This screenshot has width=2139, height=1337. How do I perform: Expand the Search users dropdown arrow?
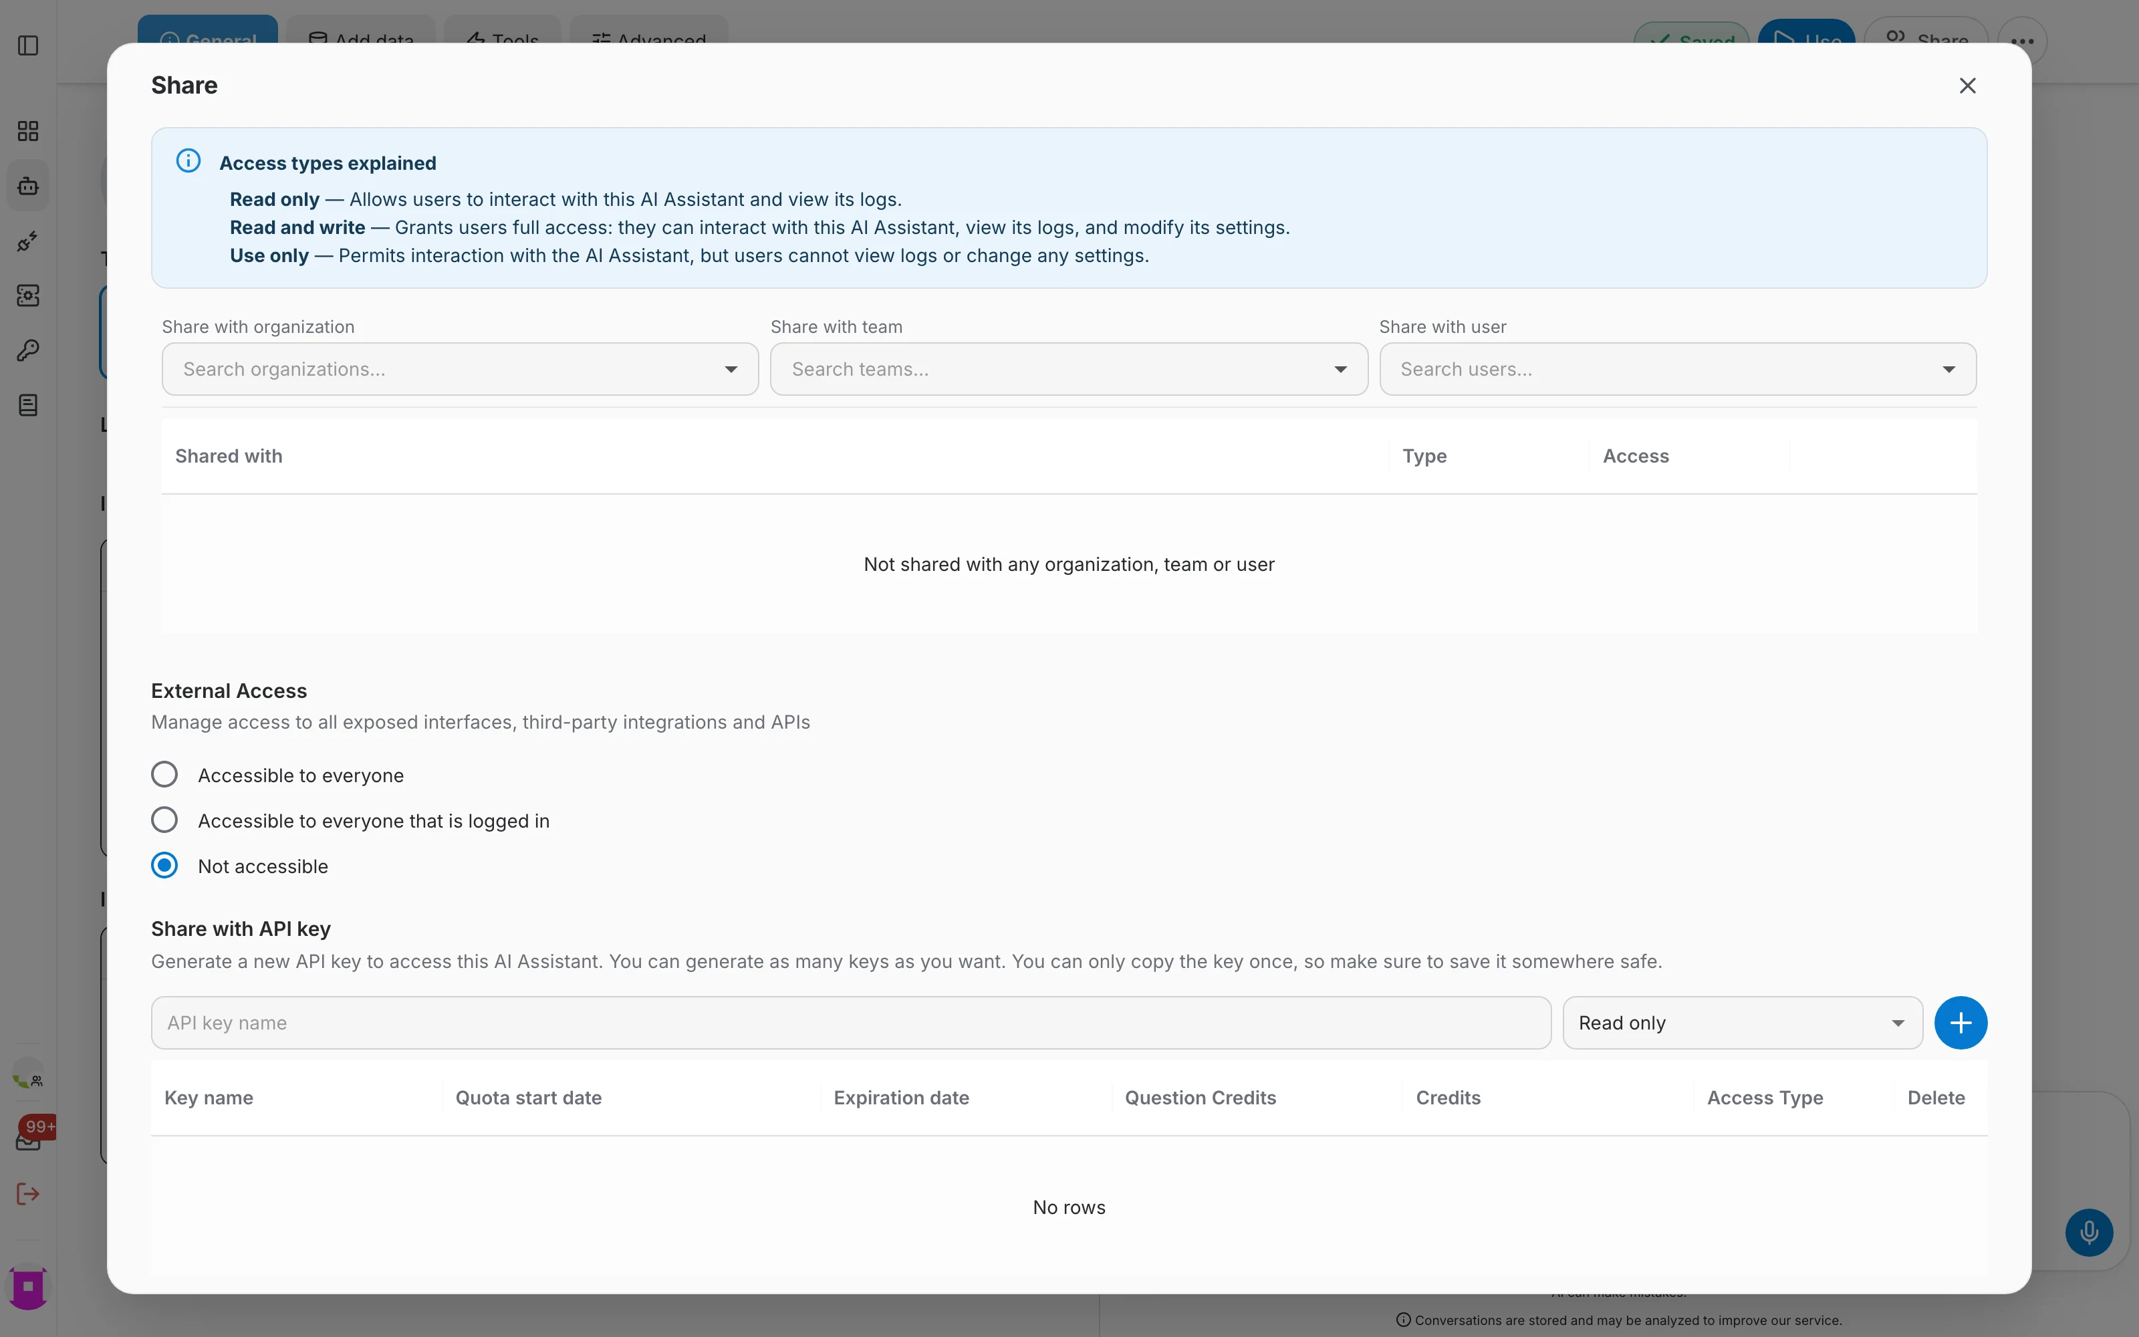(1949, 370)
